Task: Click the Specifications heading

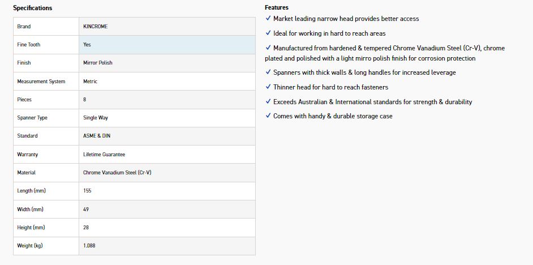Action: click(32, 8)
